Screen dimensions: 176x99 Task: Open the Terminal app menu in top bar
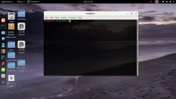(x=34, y=2)
